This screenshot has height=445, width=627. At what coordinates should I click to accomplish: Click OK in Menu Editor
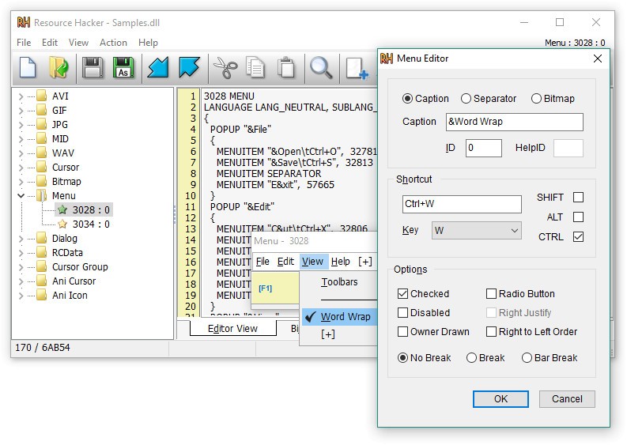point(500,398)
